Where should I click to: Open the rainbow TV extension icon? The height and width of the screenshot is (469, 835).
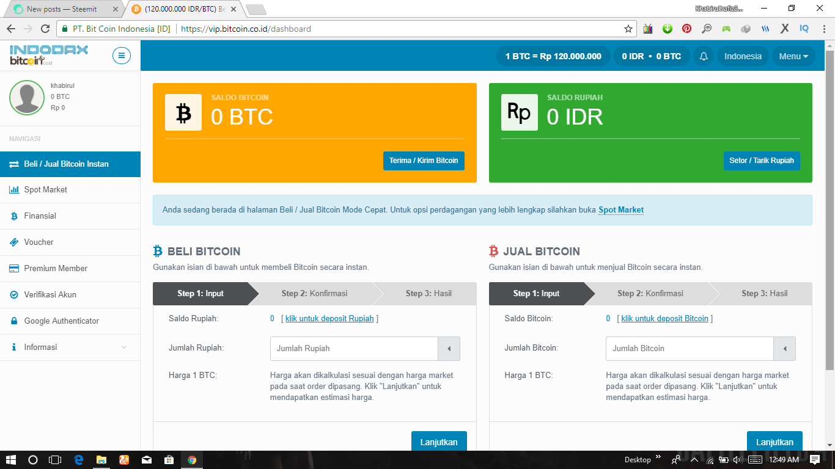coord(648,29)
